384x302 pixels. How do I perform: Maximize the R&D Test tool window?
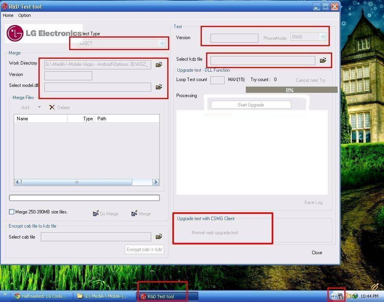(326, 7)
